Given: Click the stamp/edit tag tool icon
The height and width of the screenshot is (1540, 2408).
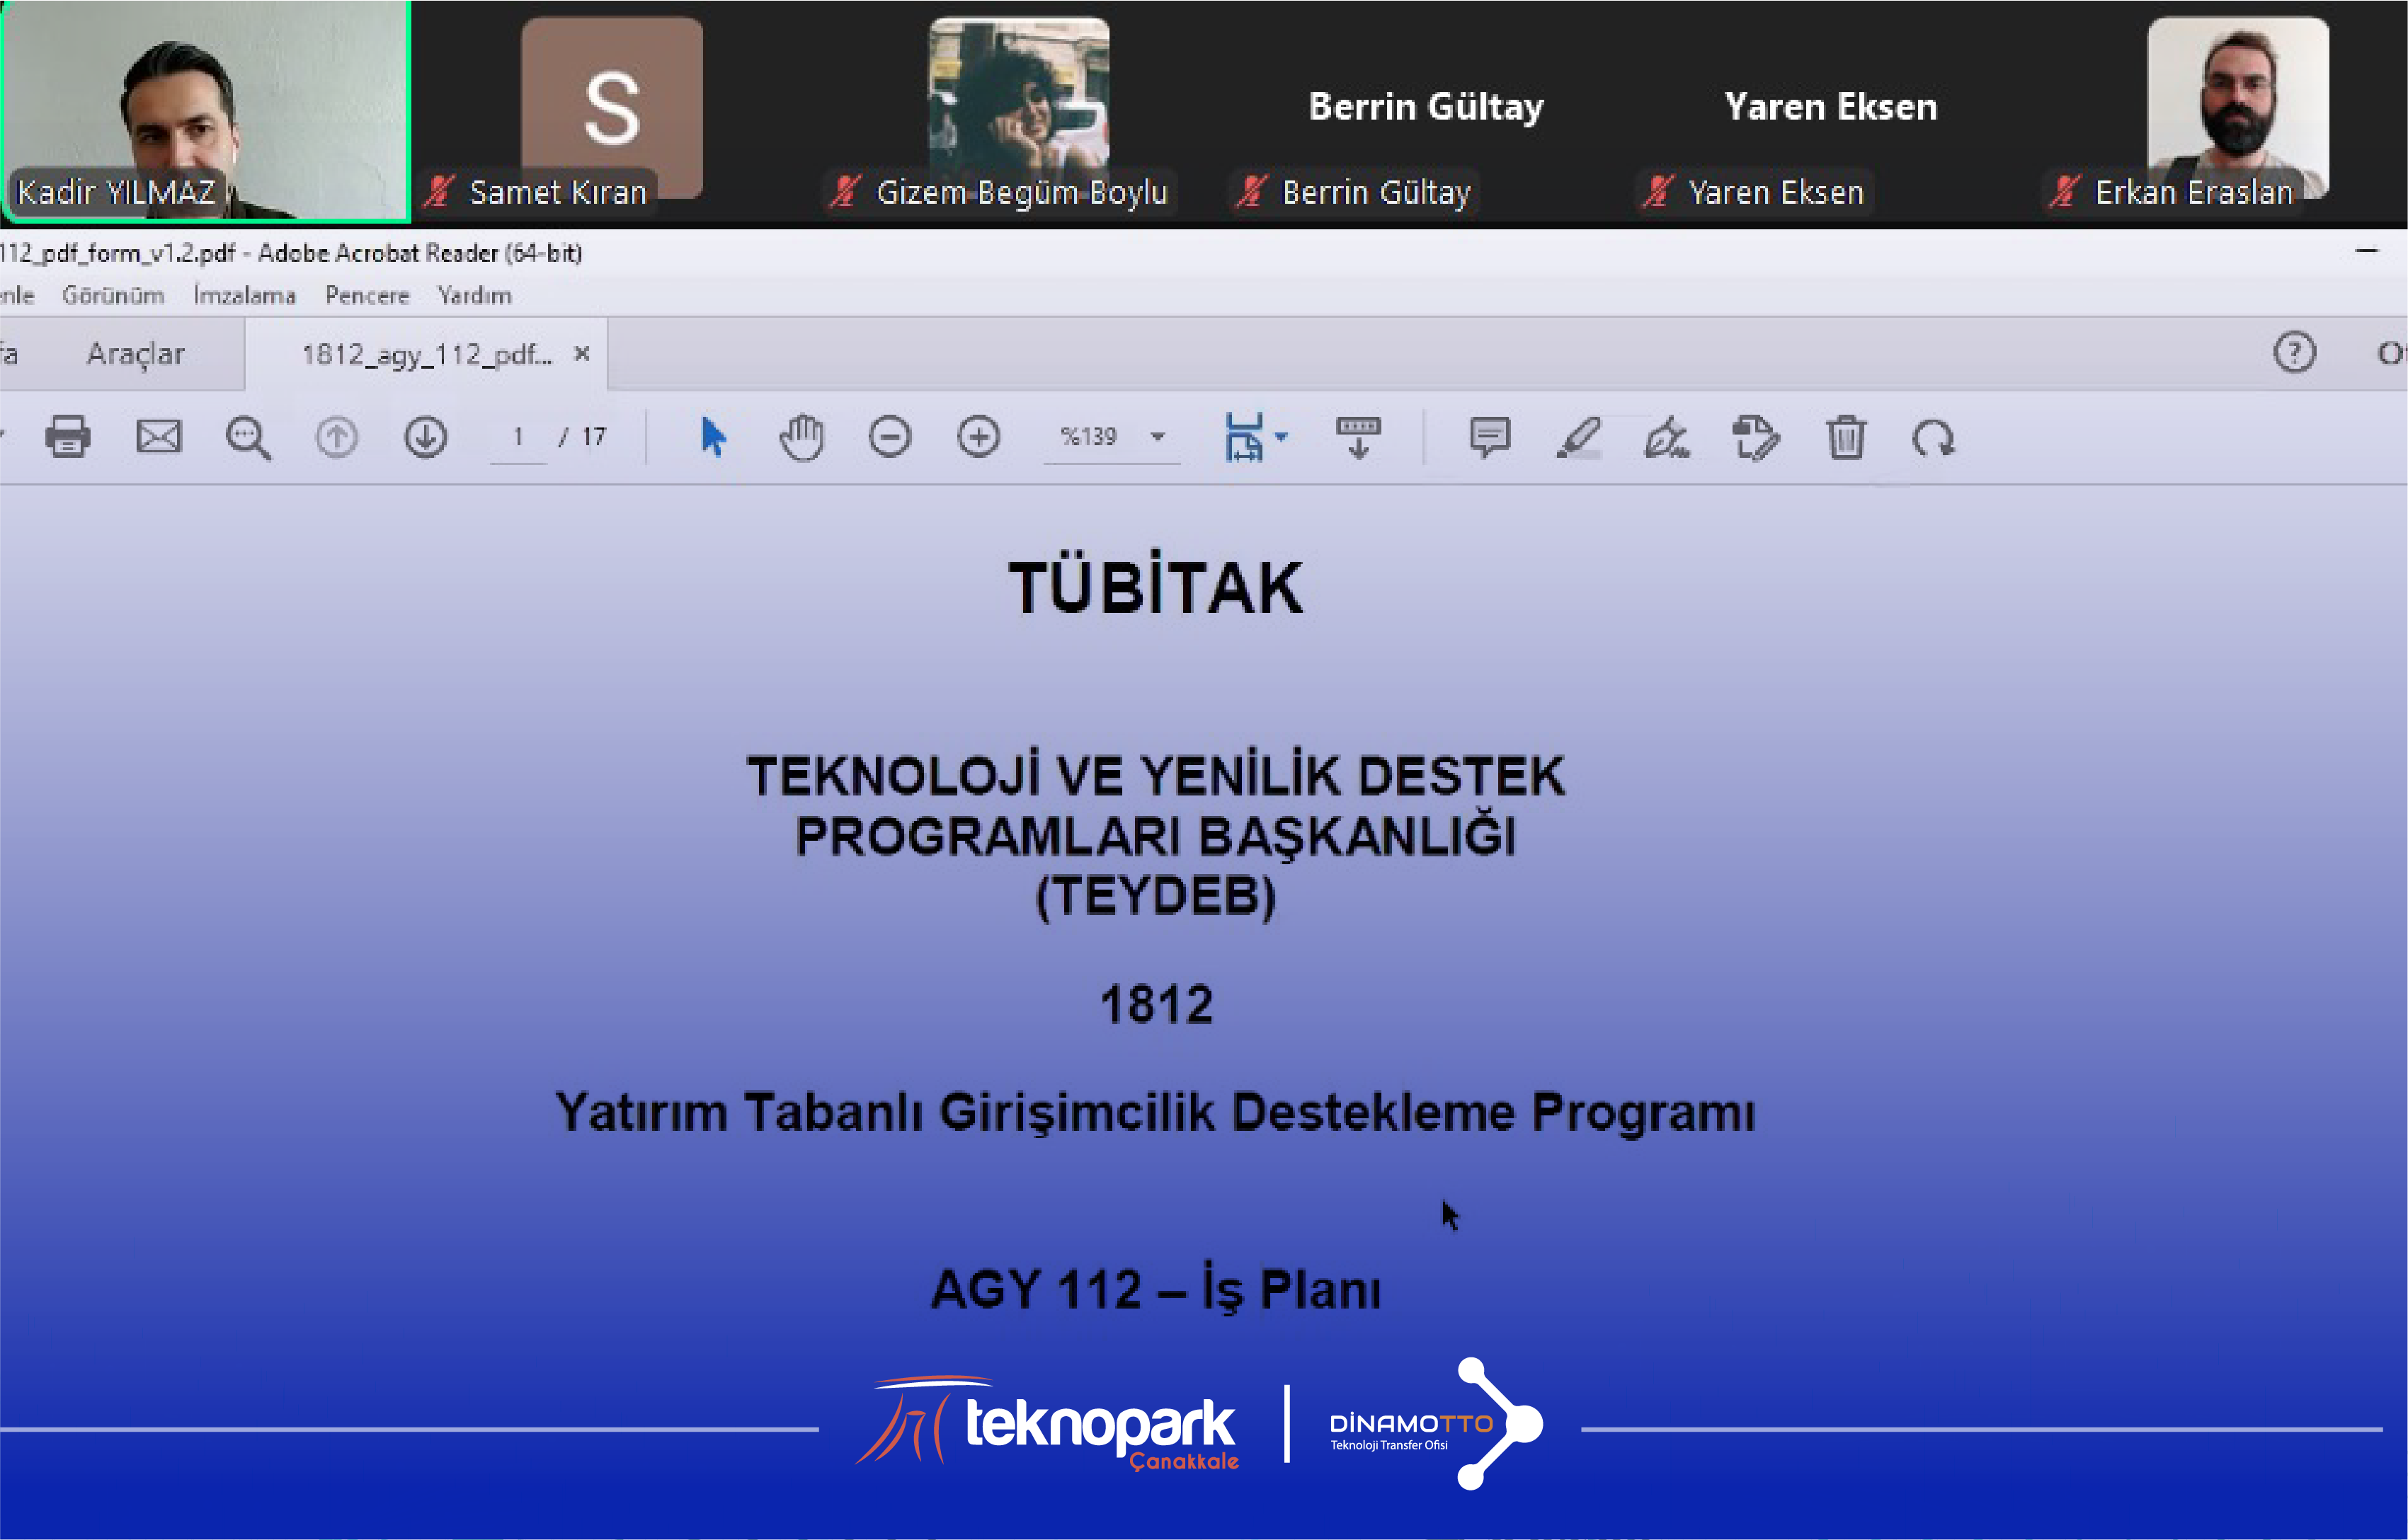Looking at the screenshot, I should [x=1756, y=437].
